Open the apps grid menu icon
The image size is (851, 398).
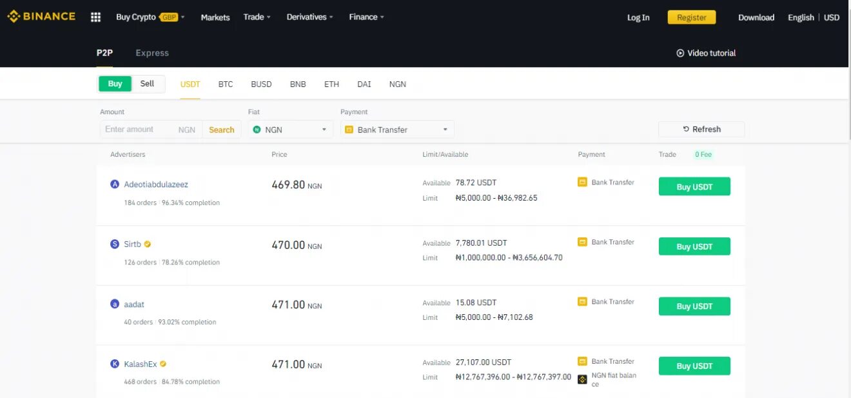coord(95,17)
